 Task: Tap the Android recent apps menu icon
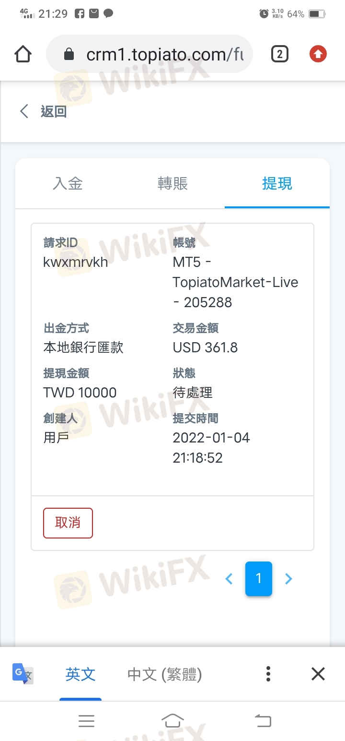(x=86, y=720)
